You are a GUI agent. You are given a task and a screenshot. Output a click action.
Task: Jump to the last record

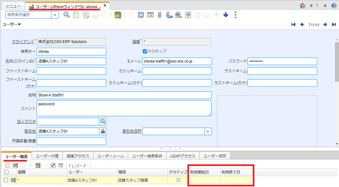pyautogui.click(x=334, y=25)
